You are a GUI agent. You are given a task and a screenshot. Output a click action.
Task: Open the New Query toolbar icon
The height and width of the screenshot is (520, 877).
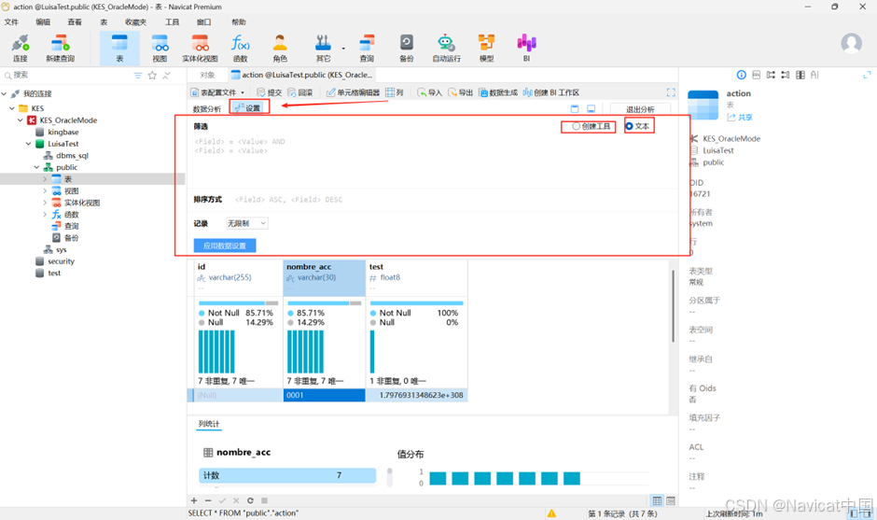(60, 49)
